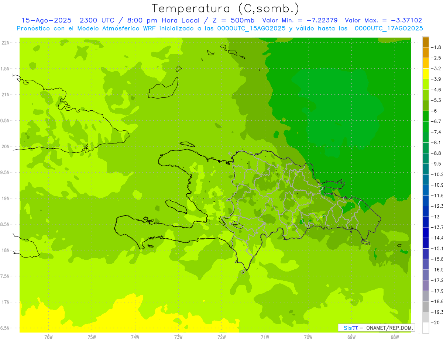Click the '-2.5' colorbar label
This screenshot has height=342, width=443.
pyautogui.click(x=437, y=58)
